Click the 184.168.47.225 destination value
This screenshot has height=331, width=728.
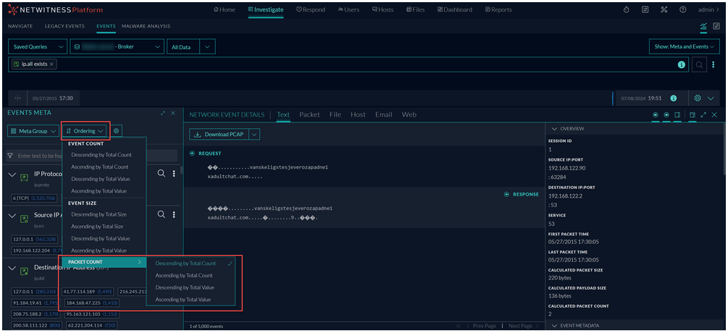tap(91, 303)
